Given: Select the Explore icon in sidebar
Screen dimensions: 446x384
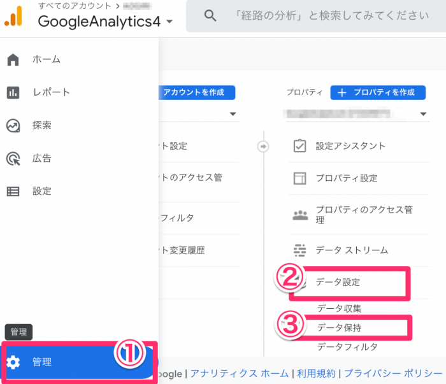Looking at the screenshot, I should [x=13, y=125].
